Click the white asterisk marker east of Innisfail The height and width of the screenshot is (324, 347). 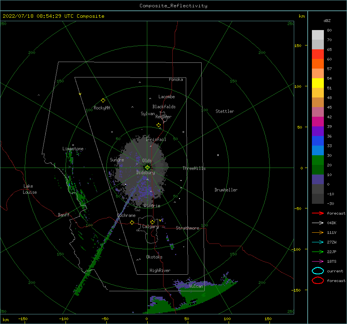[x=183, y=132]
